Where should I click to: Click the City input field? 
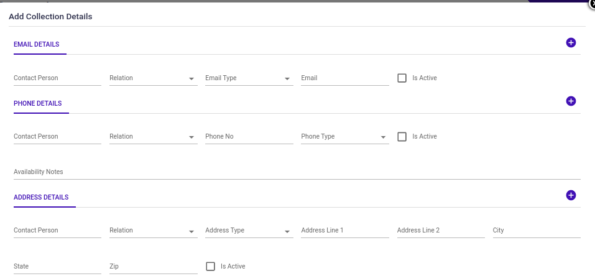point(536,231)
